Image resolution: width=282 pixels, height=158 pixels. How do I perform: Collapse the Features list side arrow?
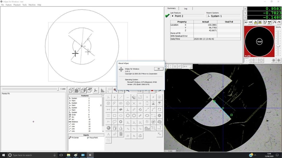(101, 105)
